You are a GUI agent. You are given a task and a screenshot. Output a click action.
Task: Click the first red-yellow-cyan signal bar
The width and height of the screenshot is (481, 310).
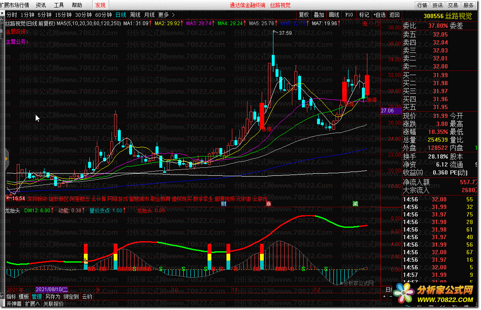click(86, 257)
